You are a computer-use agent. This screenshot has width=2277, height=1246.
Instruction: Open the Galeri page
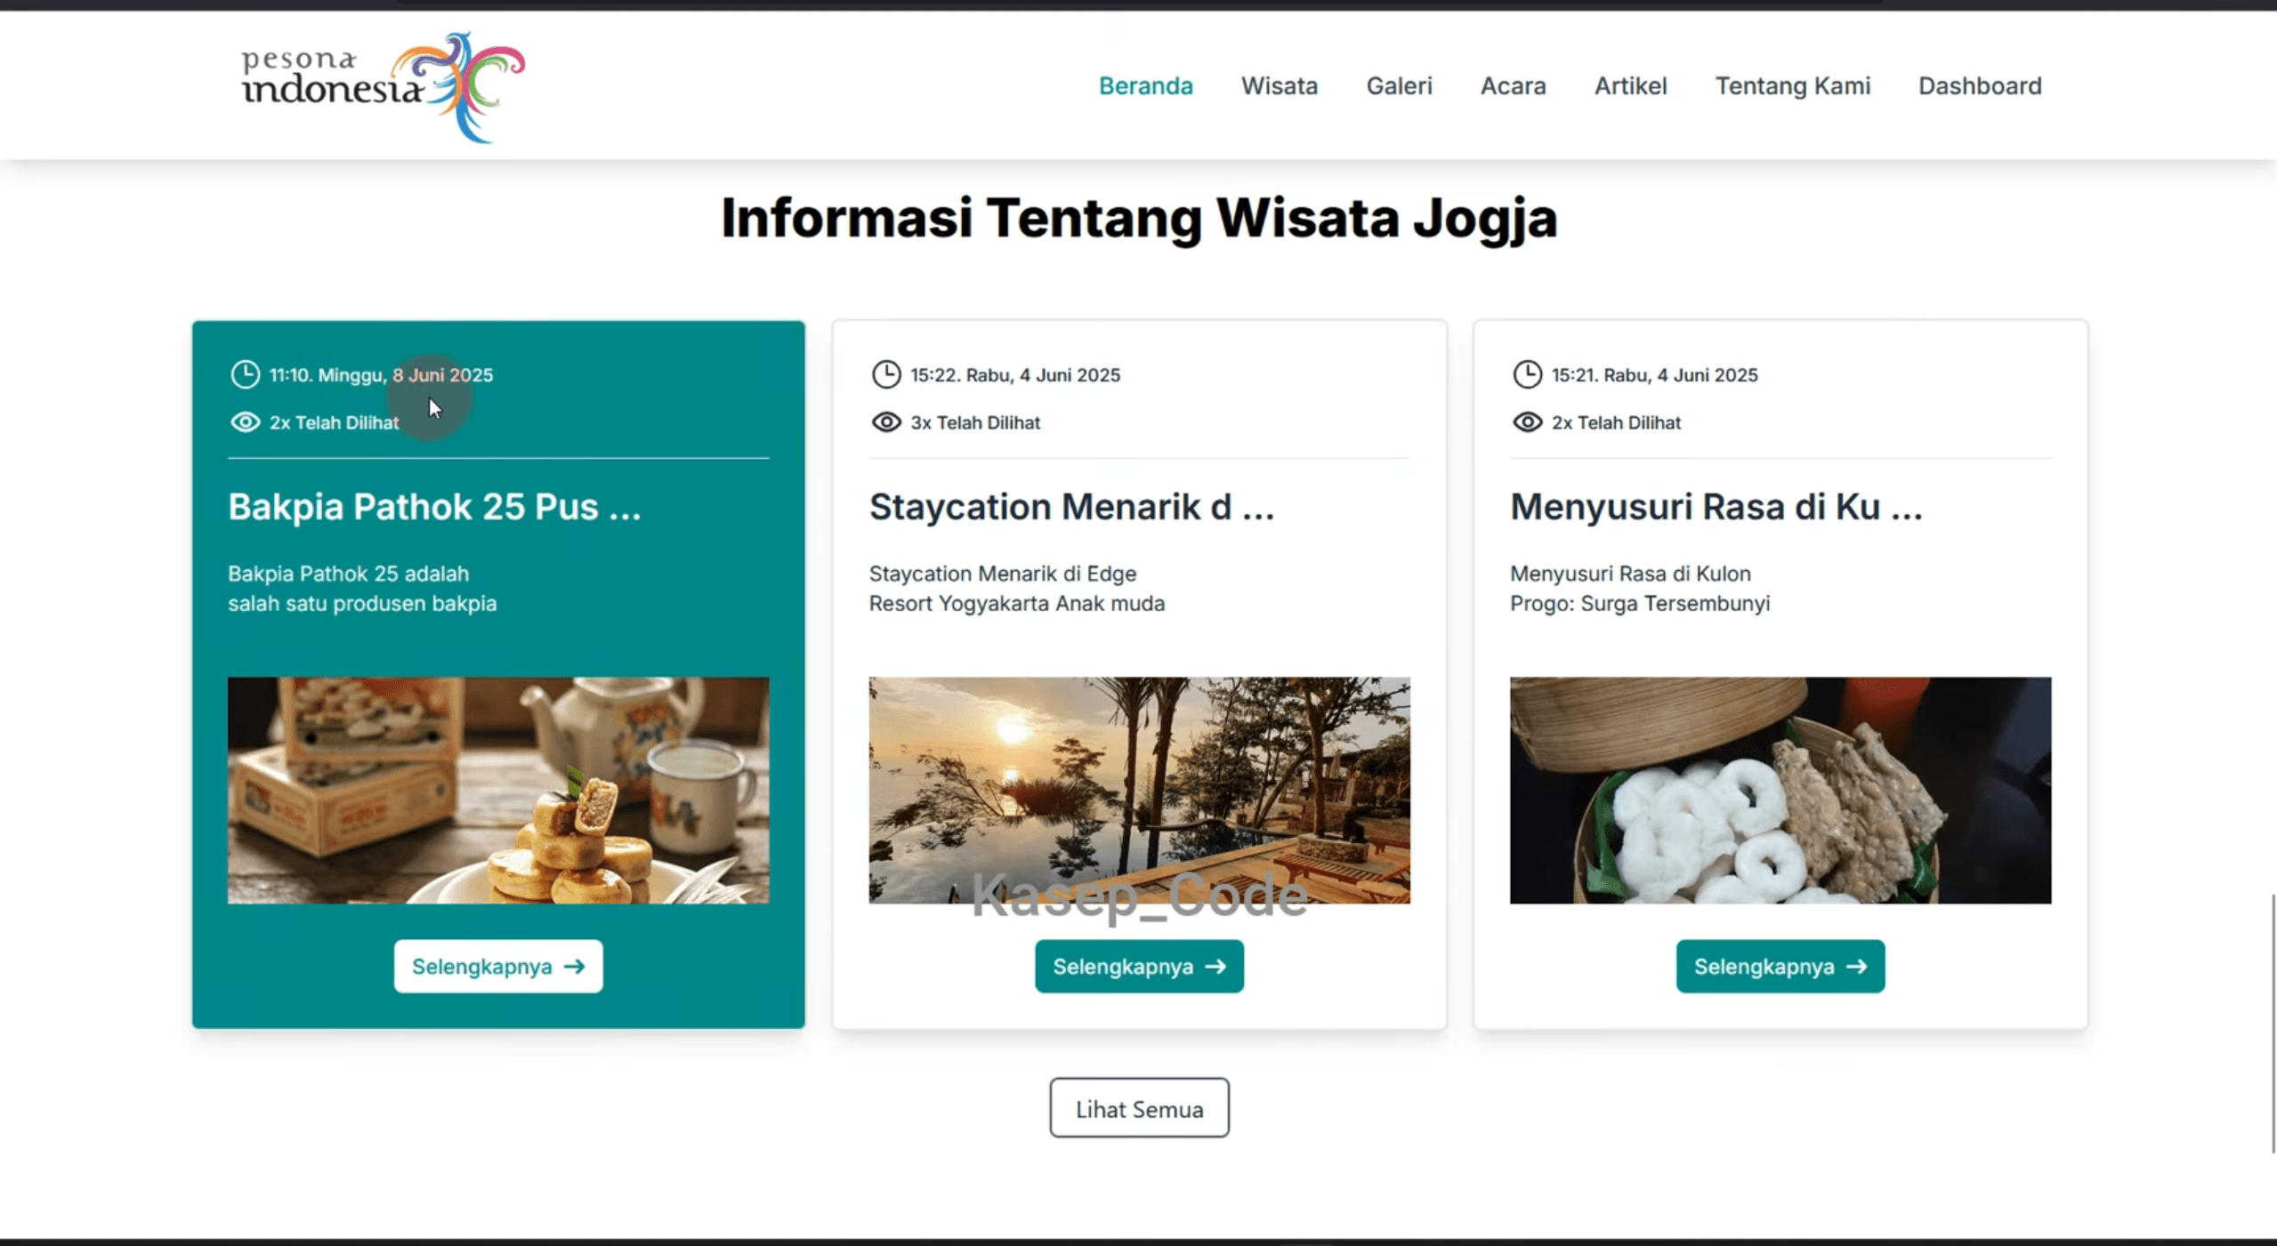pos(1399,85)
